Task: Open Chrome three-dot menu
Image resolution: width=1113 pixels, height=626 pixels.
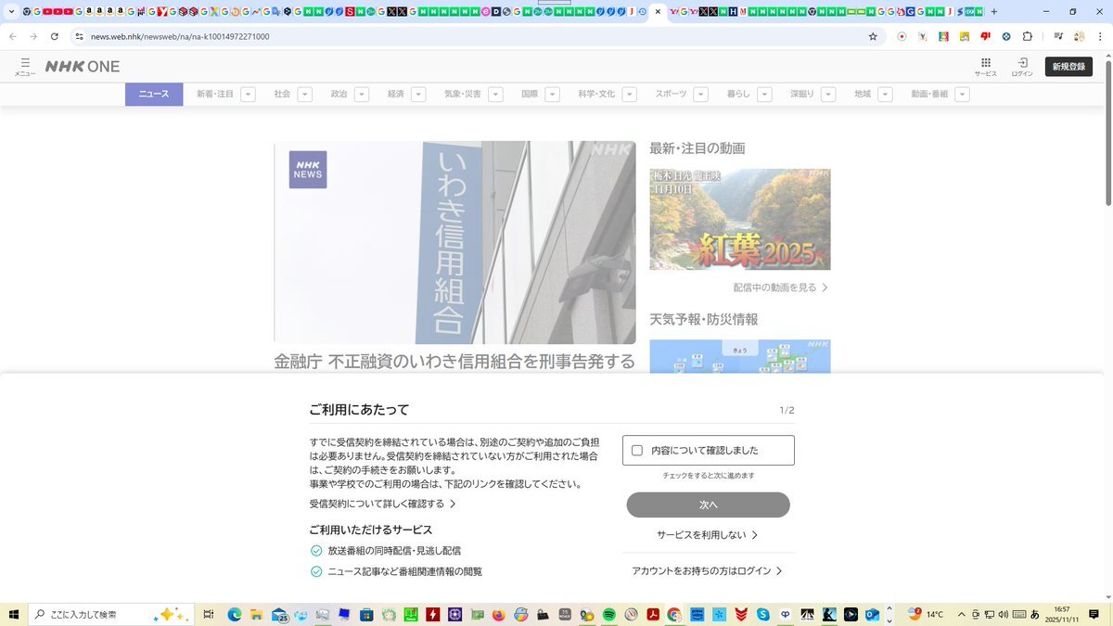Action: 1099,36
